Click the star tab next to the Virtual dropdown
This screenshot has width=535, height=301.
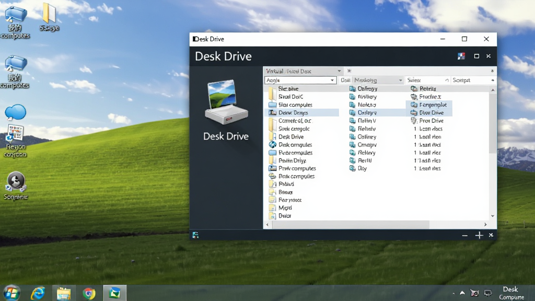349,71
